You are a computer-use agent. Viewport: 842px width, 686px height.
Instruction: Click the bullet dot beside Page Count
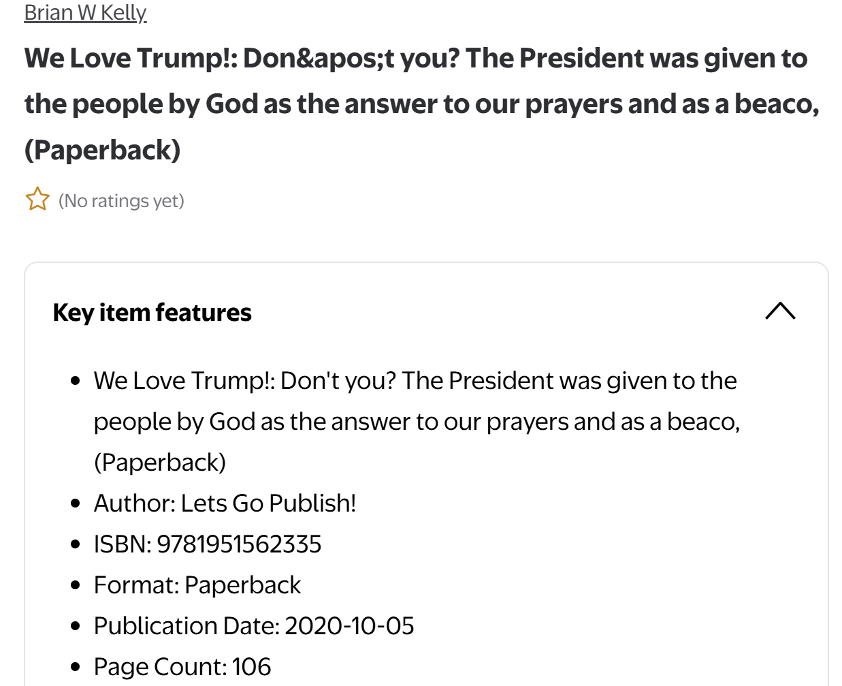pos(76,667)
